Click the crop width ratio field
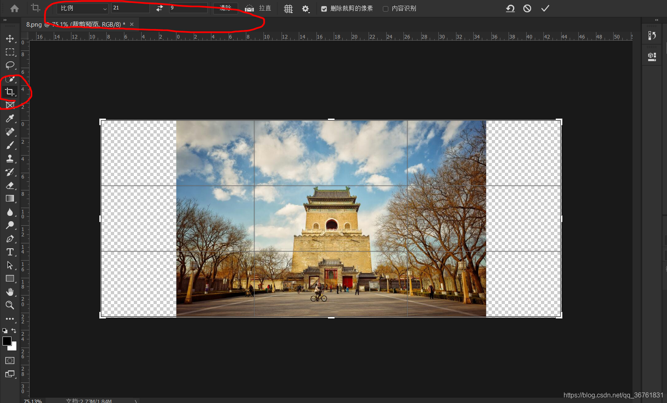 coord(131,8)
